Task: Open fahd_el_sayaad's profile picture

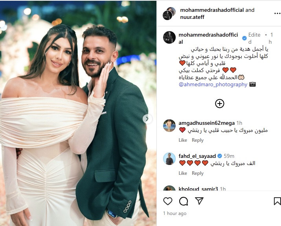Action: coord(169,159)
